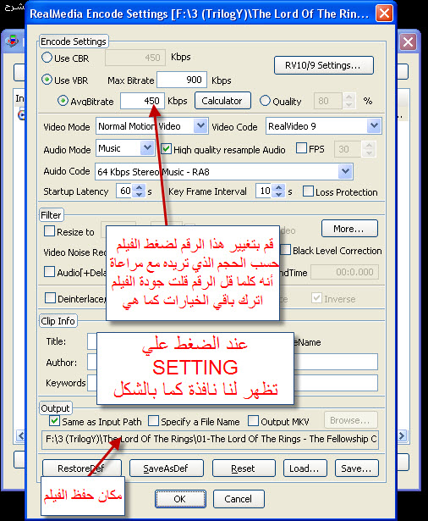Increase Key Frame Interval with up arrow
This screenshot has height=521, width=428.
(x=278, y=188)
